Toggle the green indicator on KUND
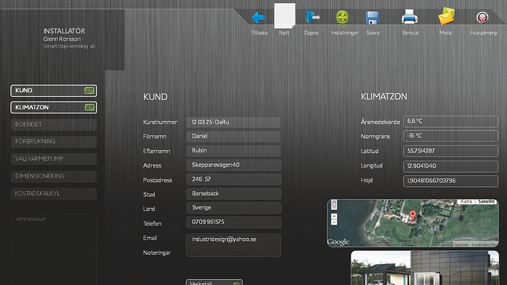507x285 pixels. point(89,90)
